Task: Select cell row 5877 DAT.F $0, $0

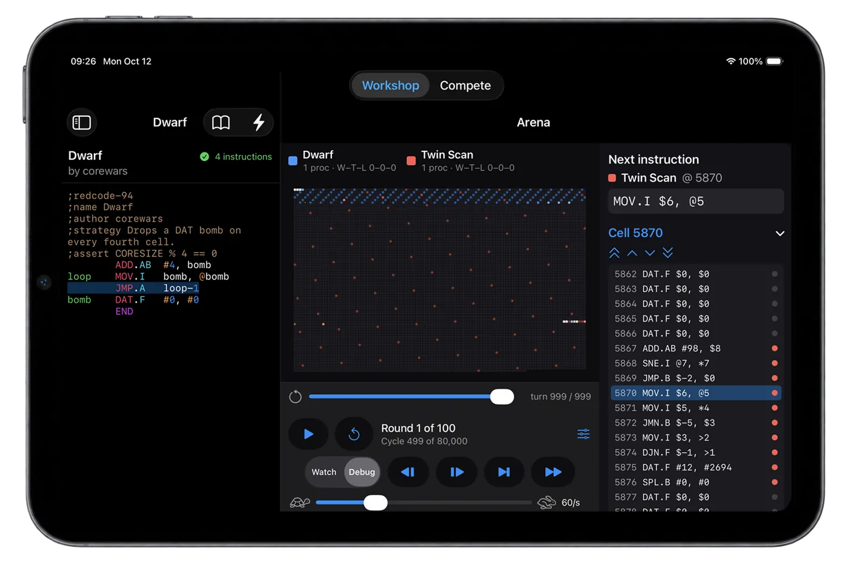Action: click(696, 497)
